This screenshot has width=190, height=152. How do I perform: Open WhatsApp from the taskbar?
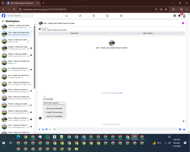tap(47, 137)
